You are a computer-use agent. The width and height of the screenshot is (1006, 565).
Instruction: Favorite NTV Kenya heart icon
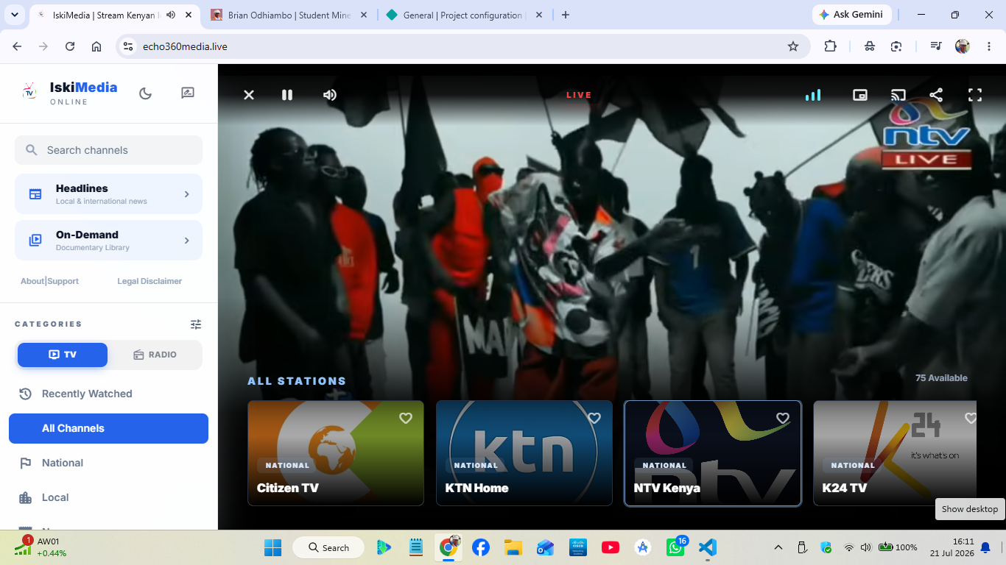click(x=783, y=418)
